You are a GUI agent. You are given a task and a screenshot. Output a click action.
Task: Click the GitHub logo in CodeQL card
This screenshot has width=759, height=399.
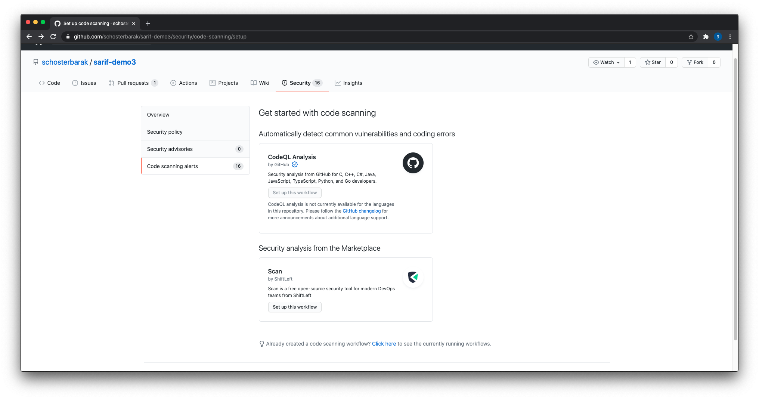click(413, 163)
